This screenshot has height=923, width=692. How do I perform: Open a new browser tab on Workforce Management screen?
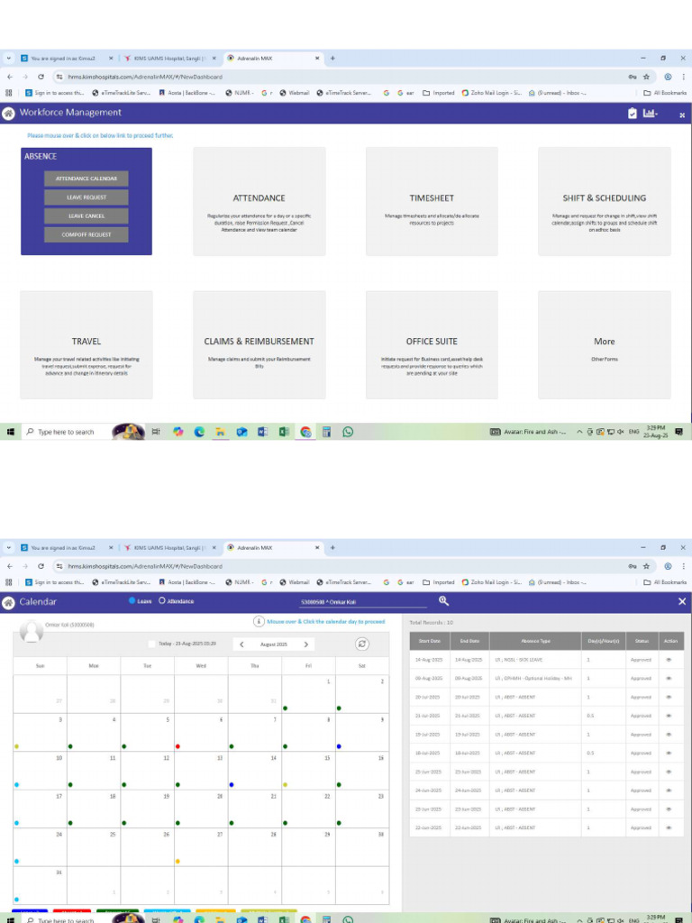332,59
